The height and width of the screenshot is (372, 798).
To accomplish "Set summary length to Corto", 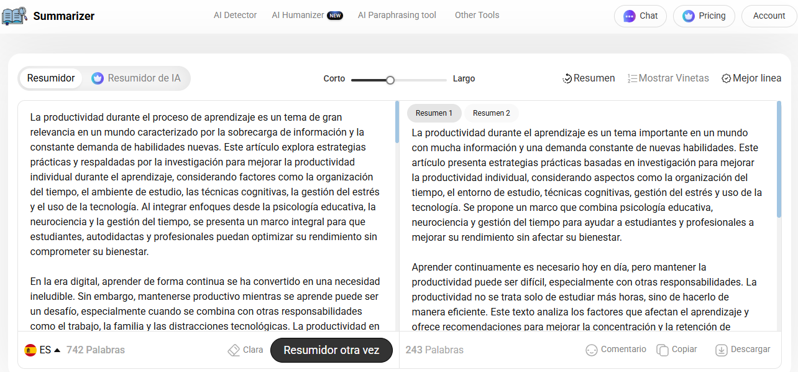I will 334,79.
